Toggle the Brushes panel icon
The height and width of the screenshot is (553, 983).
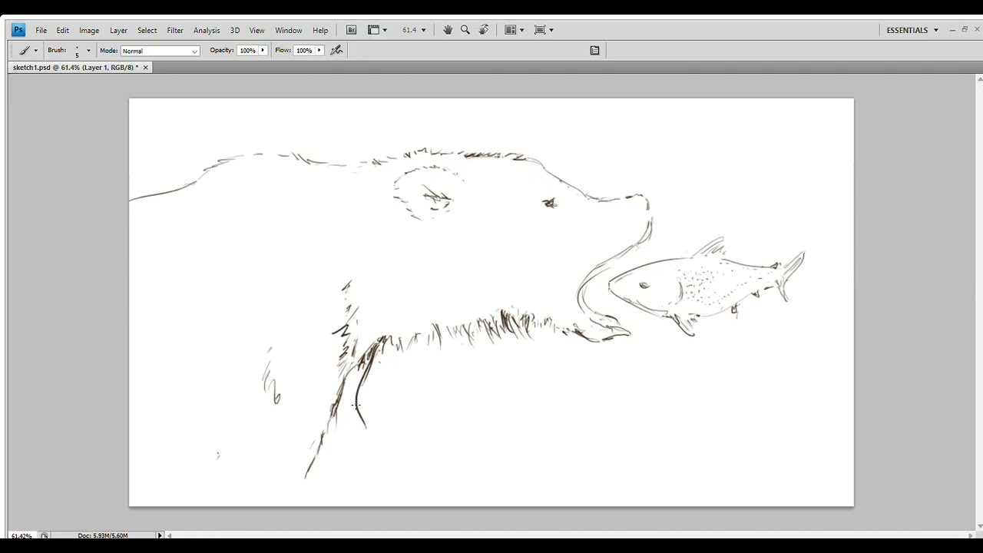point(594,51)
